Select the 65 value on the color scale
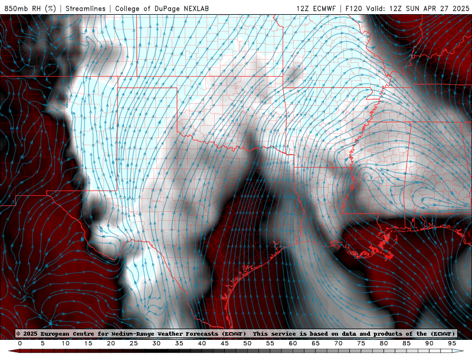This screenshot has height=354, width=472. 316,343
